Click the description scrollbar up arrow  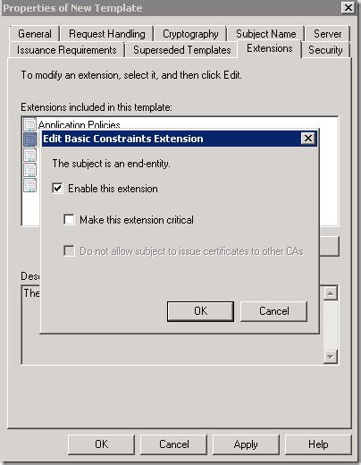[x=331, y=293]
